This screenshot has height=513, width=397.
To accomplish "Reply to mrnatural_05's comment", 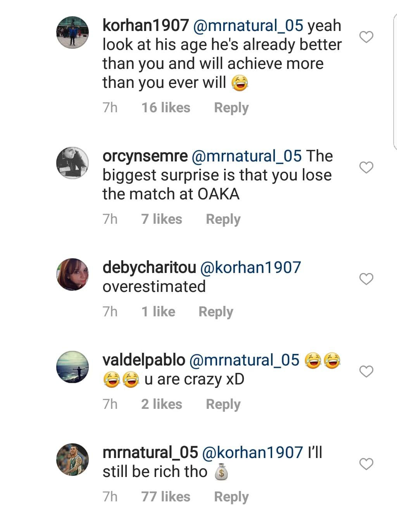I will 231,497.
